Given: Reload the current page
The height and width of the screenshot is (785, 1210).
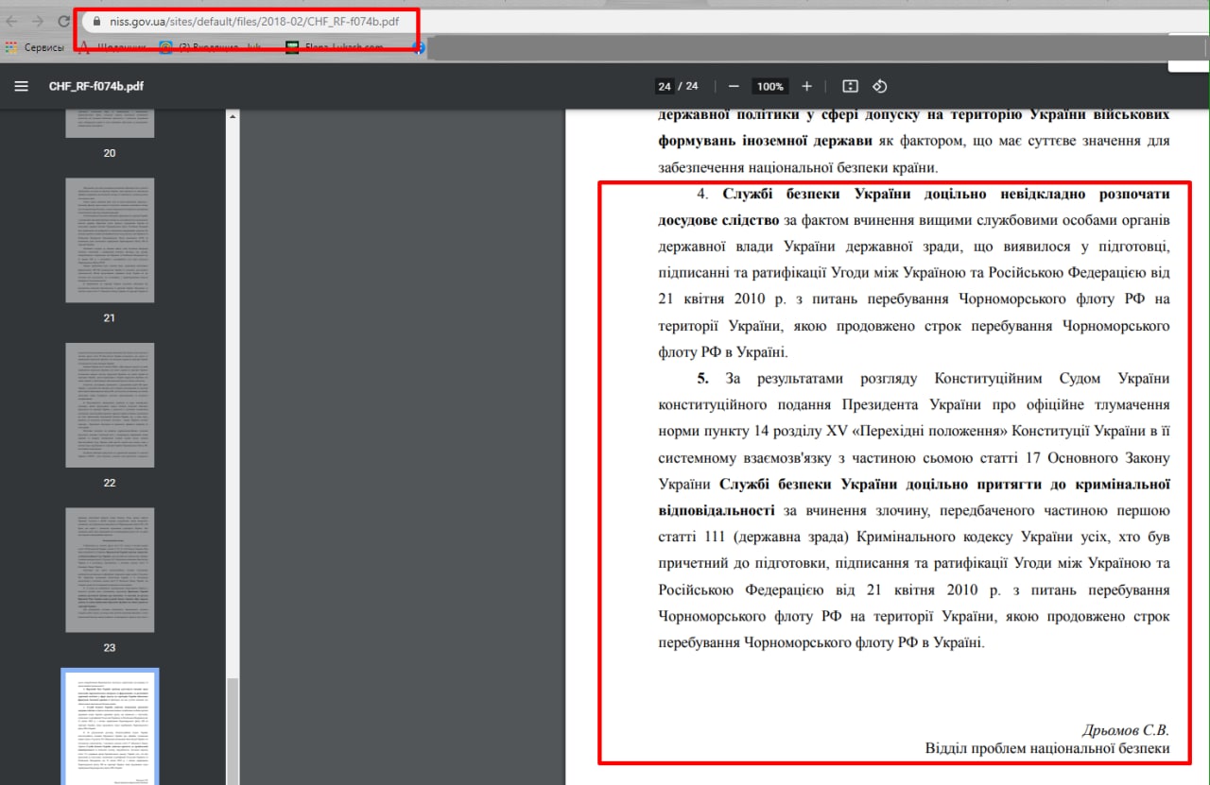Looking at the screenshot, I should click(x=63, y=21).
